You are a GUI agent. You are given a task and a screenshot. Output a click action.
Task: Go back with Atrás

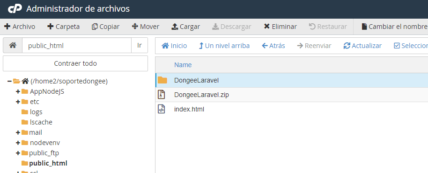pyautogui.click(x=273, y=46)
